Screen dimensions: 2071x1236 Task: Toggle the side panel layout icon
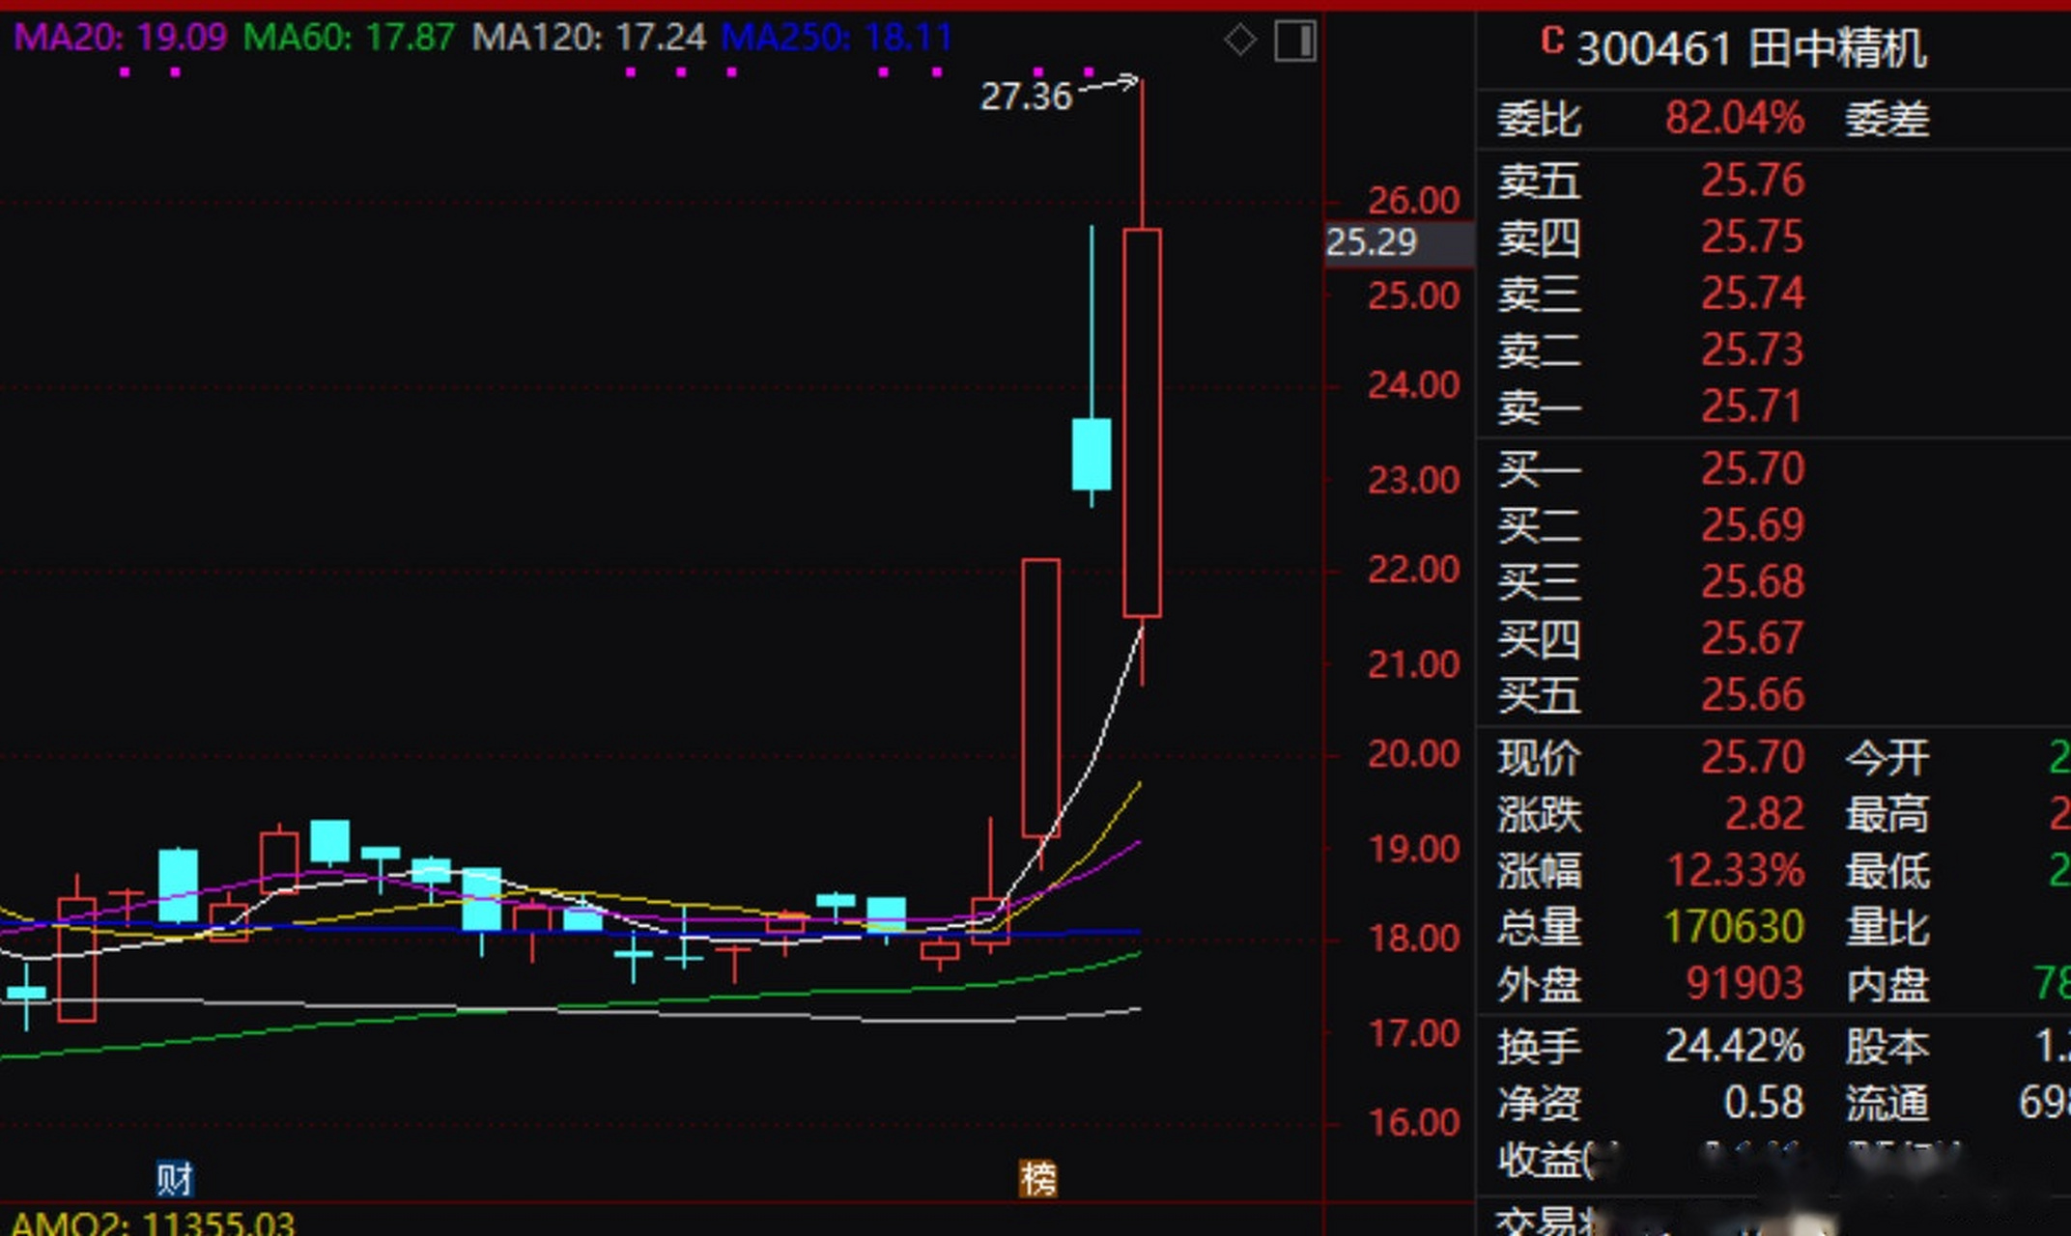[x=1294, y=41]
